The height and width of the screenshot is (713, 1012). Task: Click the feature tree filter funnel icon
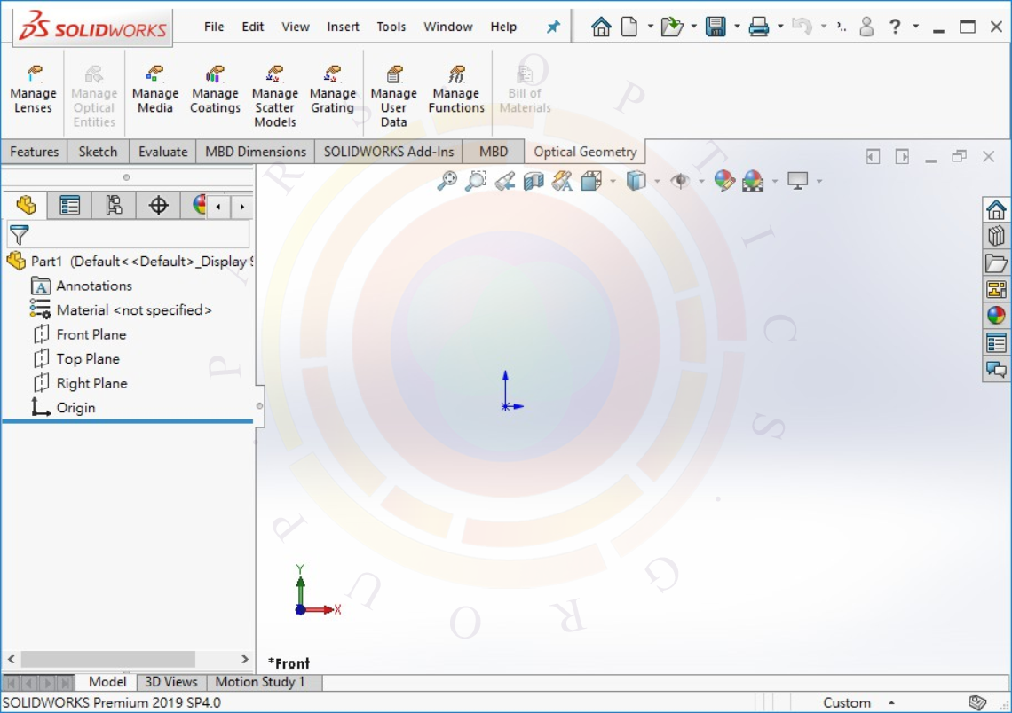[19, 235]
